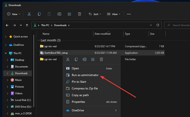The image size is (190, 117).
Task: Click the Music icon in the sidebar
Action: (12, 80)
